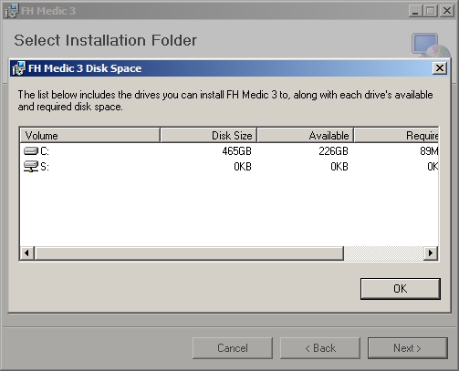Click the scrollbar right arrow
Viewport: 459px width, 371px height.
point(431,253)
